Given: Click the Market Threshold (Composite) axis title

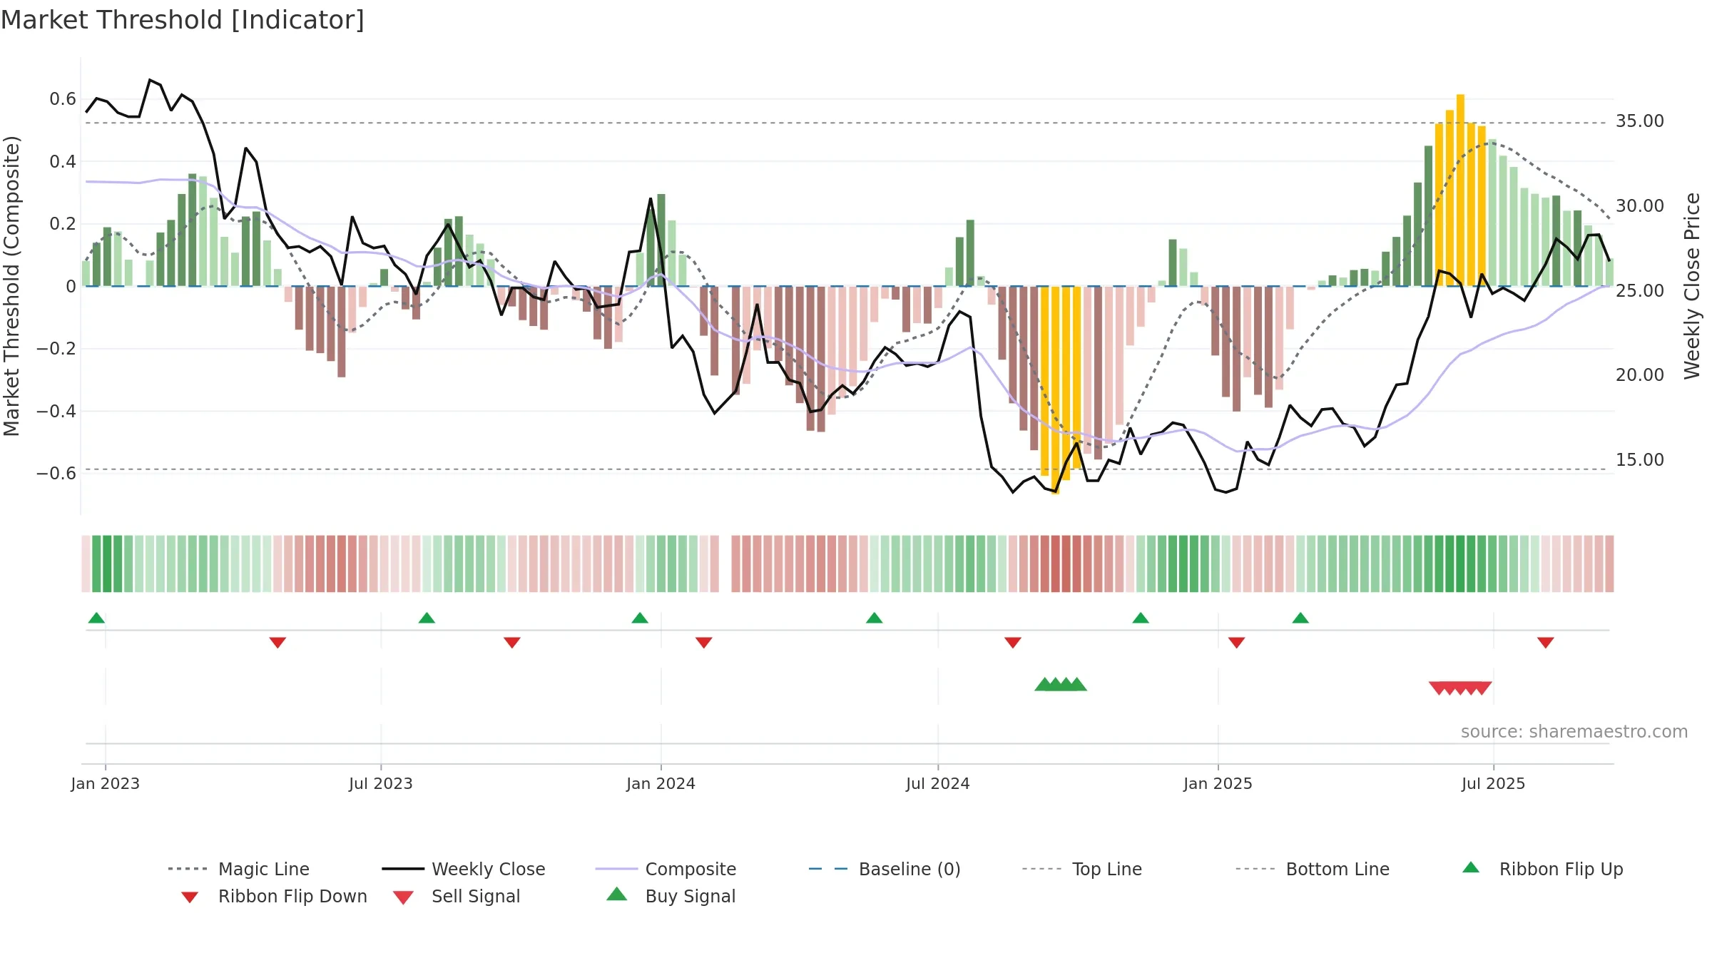Looking at the screenshot, I should point(11,286).
